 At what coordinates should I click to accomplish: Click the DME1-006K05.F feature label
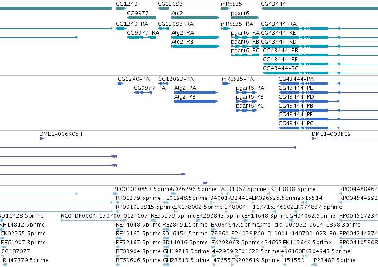[61, 134]
